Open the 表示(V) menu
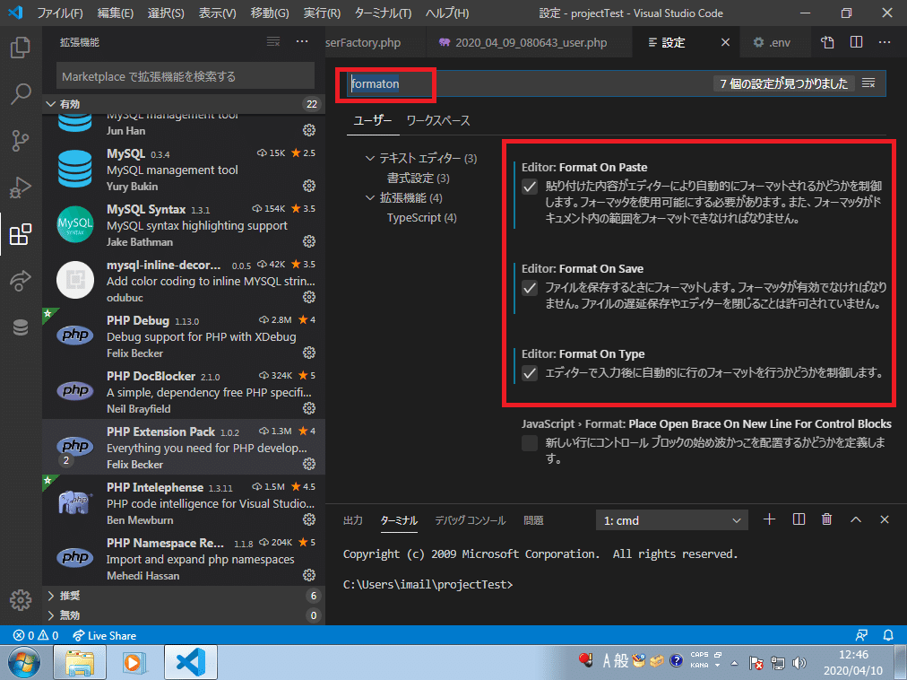Viewport: 907px width, 680px height. tap(218, 13)
